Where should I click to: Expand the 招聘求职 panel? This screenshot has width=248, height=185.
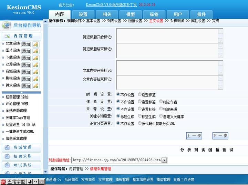pyautogui.click(x=21, y=156)
